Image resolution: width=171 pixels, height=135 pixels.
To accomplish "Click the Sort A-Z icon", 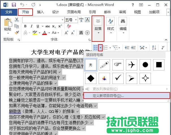I will pos(154,47).
